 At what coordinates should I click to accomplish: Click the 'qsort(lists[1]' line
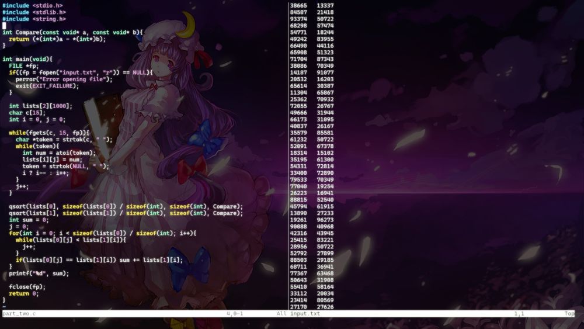pos(126,213)
